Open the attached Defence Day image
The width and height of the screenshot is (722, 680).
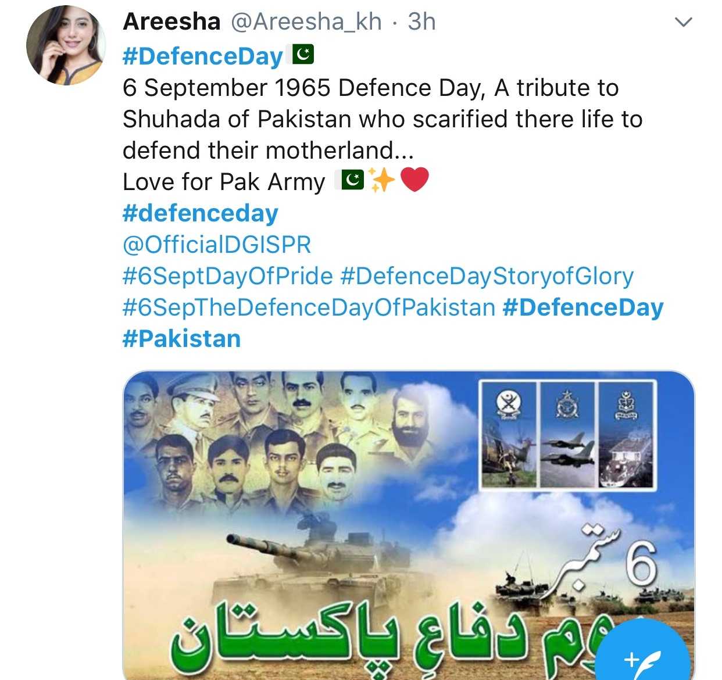tap(409, 525)
